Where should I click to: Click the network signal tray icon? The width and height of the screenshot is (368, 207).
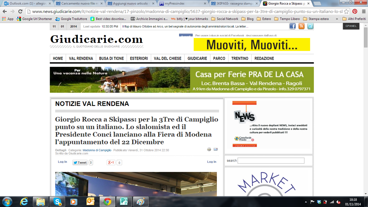coord(332,202)
